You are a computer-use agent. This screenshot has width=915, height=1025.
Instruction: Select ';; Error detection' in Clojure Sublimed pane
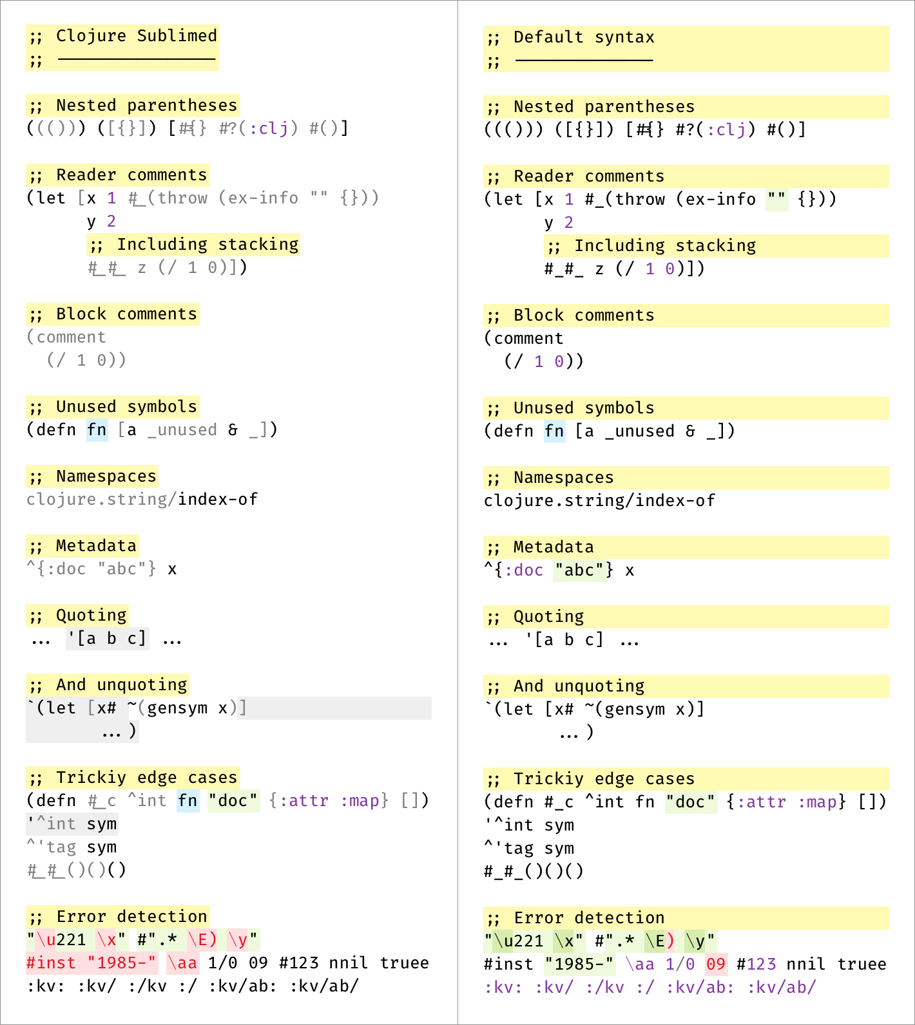117,917
